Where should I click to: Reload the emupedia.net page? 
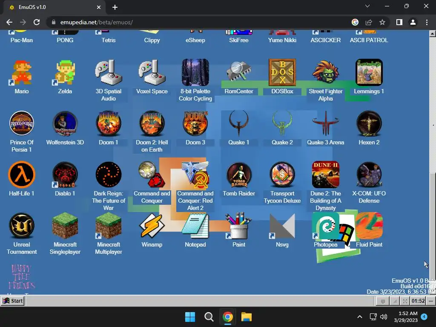pos(37,22)
